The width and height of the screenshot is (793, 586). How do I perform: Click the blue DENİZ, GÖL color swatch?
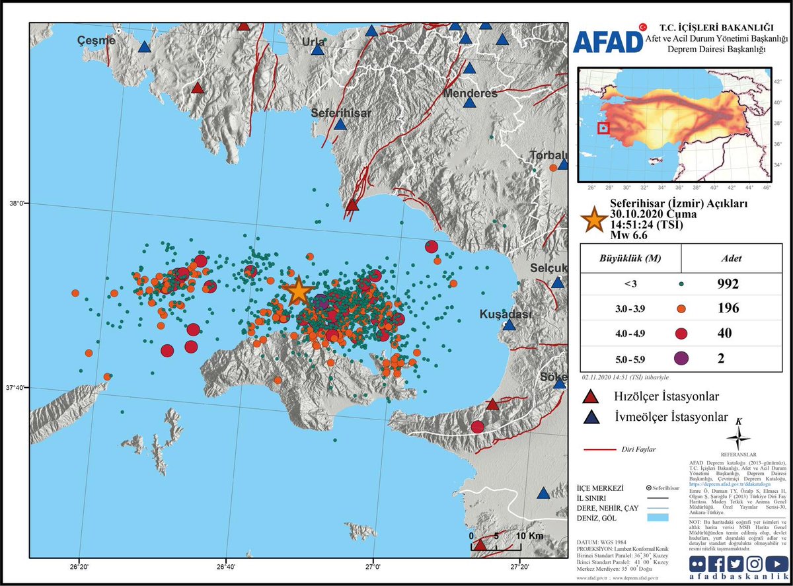pyautogui.click(x=658, y=517)
